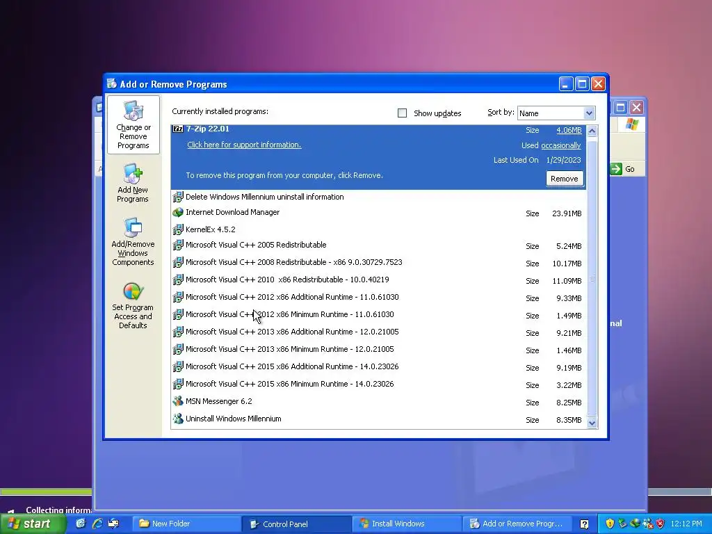Select 'MSN Messenger 6.2' row
This screenshot has width=712, height=534.
[379, 401]
